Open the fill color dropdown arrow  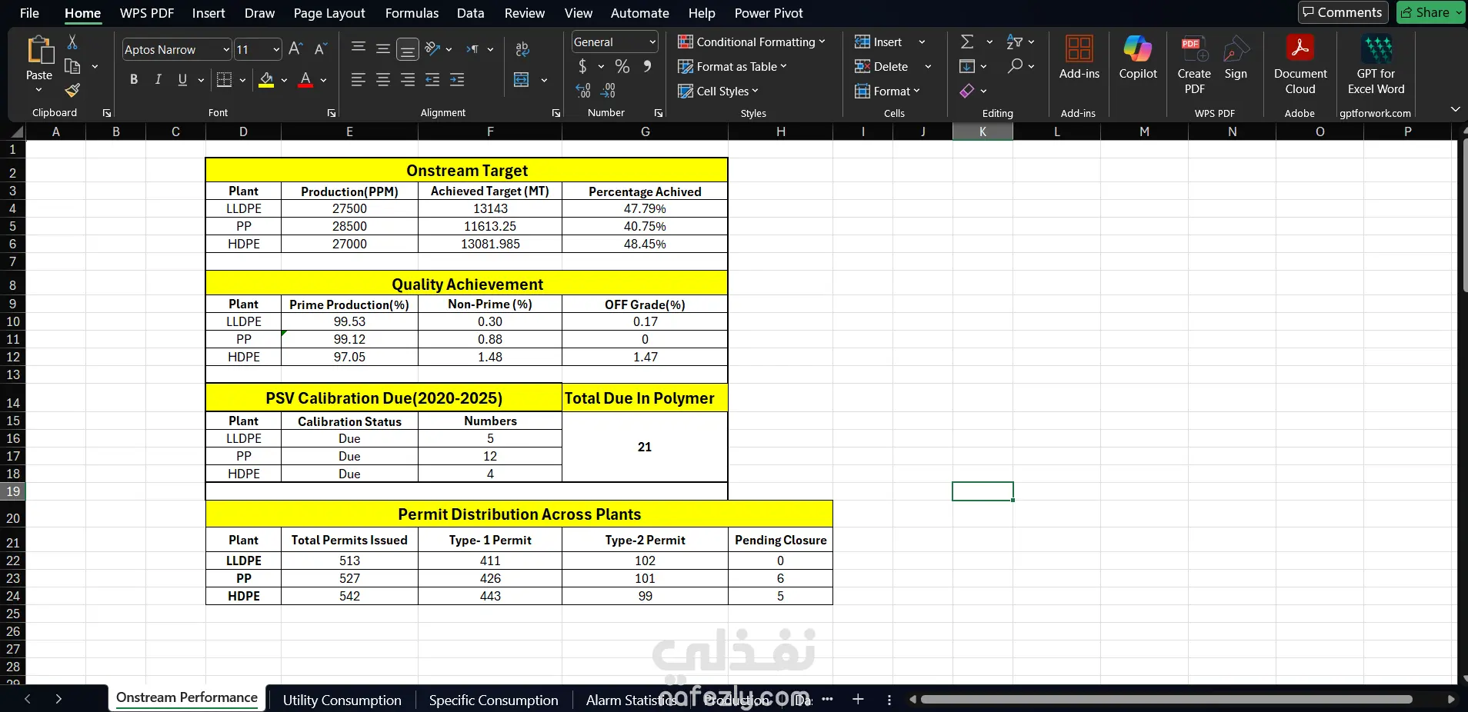284,80
